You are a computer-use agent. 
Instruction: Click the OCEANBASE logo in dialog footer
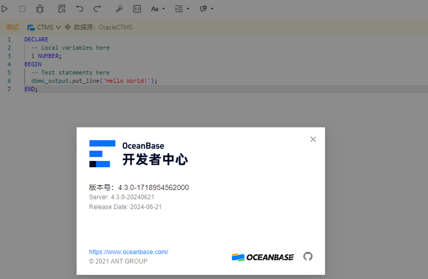click(262, 257)
